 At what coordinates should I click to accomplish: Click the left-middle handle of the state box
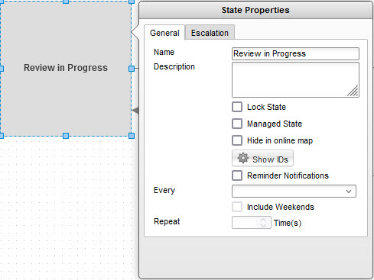pos(2,69)
